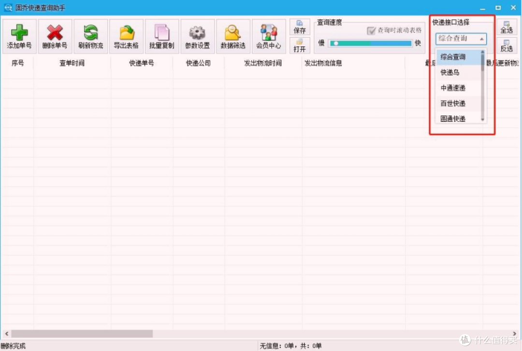This screenshot has width=522, height=351.
Task: Click dropdown list scroll down arrow
Action: point(483,119)
